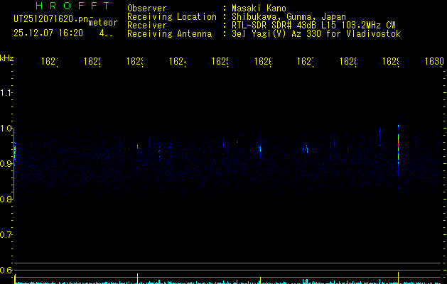Click the cyan-green echo near 1626

coord(260,149)
